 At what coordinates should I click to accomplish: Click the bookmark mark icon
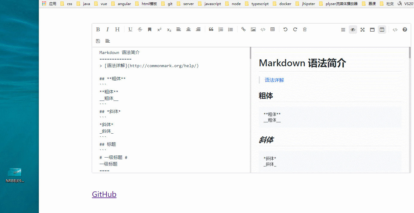[150, 30]
